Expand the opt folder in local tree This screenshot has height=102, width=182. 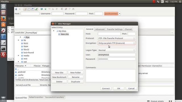18,62
